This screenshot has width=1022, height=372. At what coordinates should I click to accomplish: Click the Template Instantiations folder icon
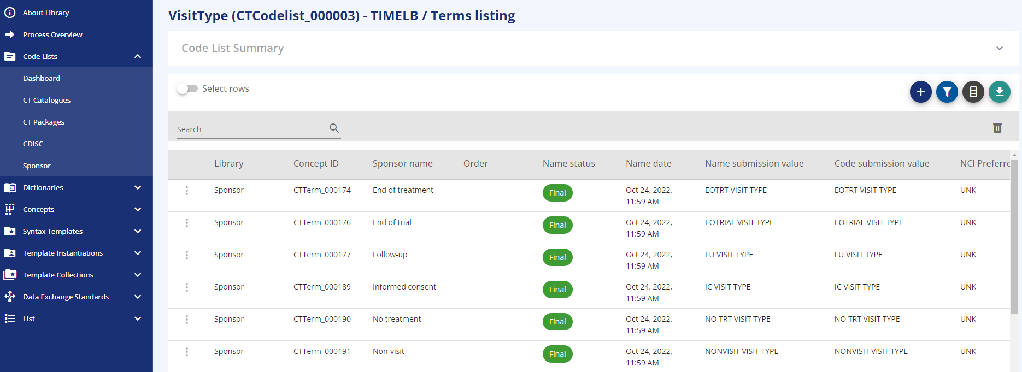10,253
